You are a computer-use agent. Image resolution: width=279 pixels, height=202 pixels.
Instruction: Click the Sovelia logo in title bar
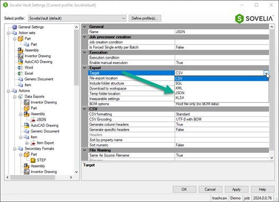(x=5, y=5)
